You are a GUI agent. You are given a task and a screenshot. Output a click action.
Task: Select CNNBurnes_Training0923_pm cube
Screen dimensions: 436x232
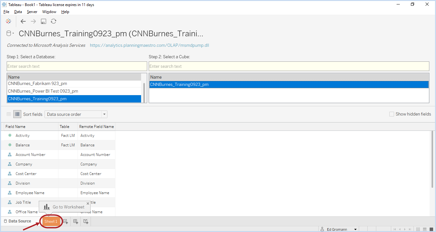tap(289, 85)
